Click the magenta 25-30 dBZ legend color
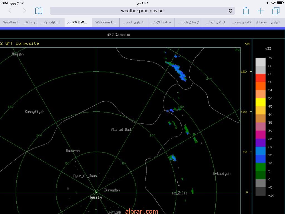285x214 pixels. click(x=261, y=135)
